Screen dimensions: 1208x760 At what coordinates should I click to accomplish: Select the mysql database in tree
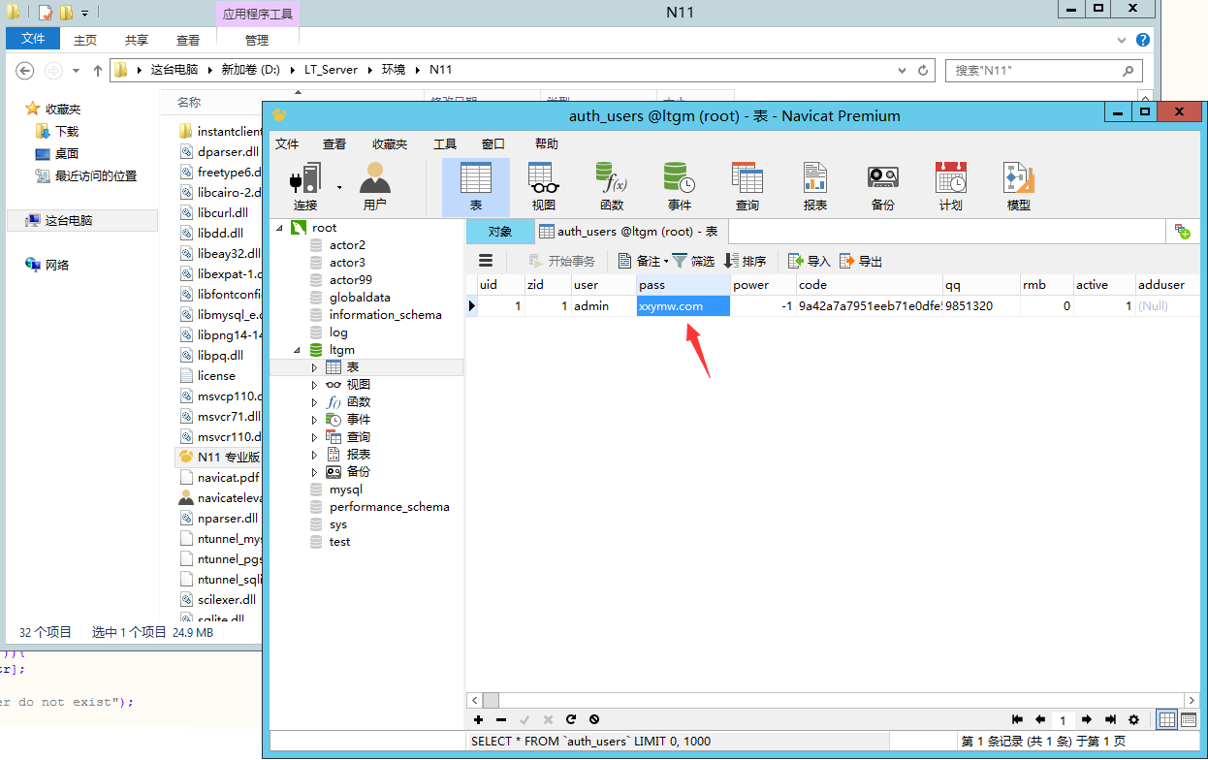[x=345, y=490]
